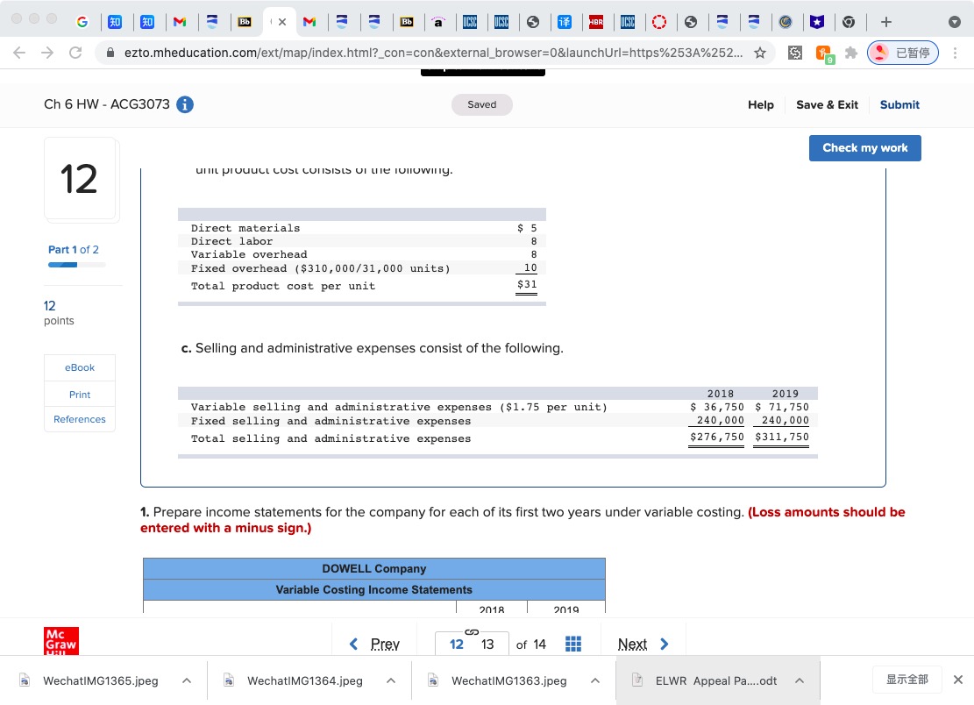The width and height of the screenshot is (974, 705).
Task: Click the orange extension icon with badge
Action: (824, 54)
